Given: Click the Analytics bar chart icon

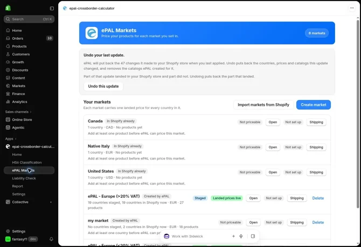Looking at the screenshot, I should tap(8, 101).
